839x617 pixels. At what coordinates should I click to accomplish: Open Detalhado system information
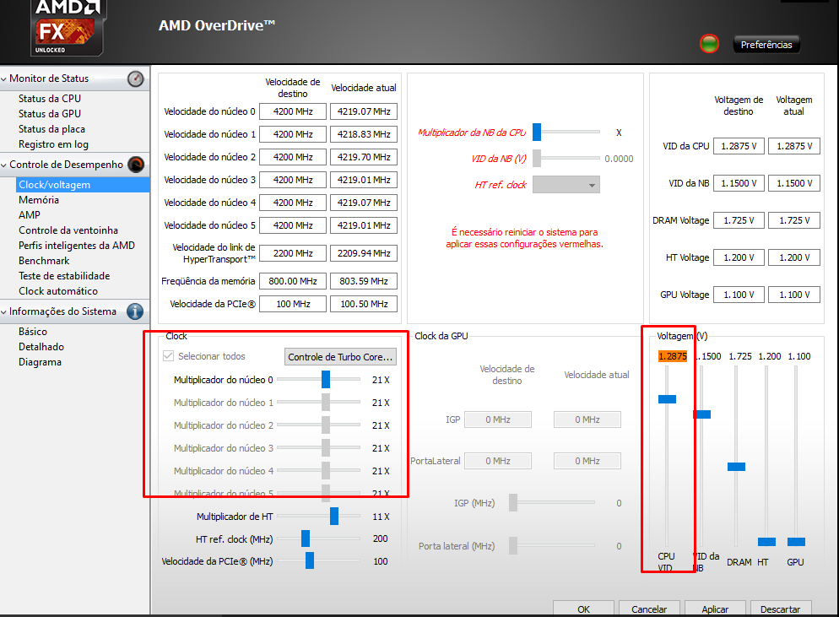pos(41,347)
